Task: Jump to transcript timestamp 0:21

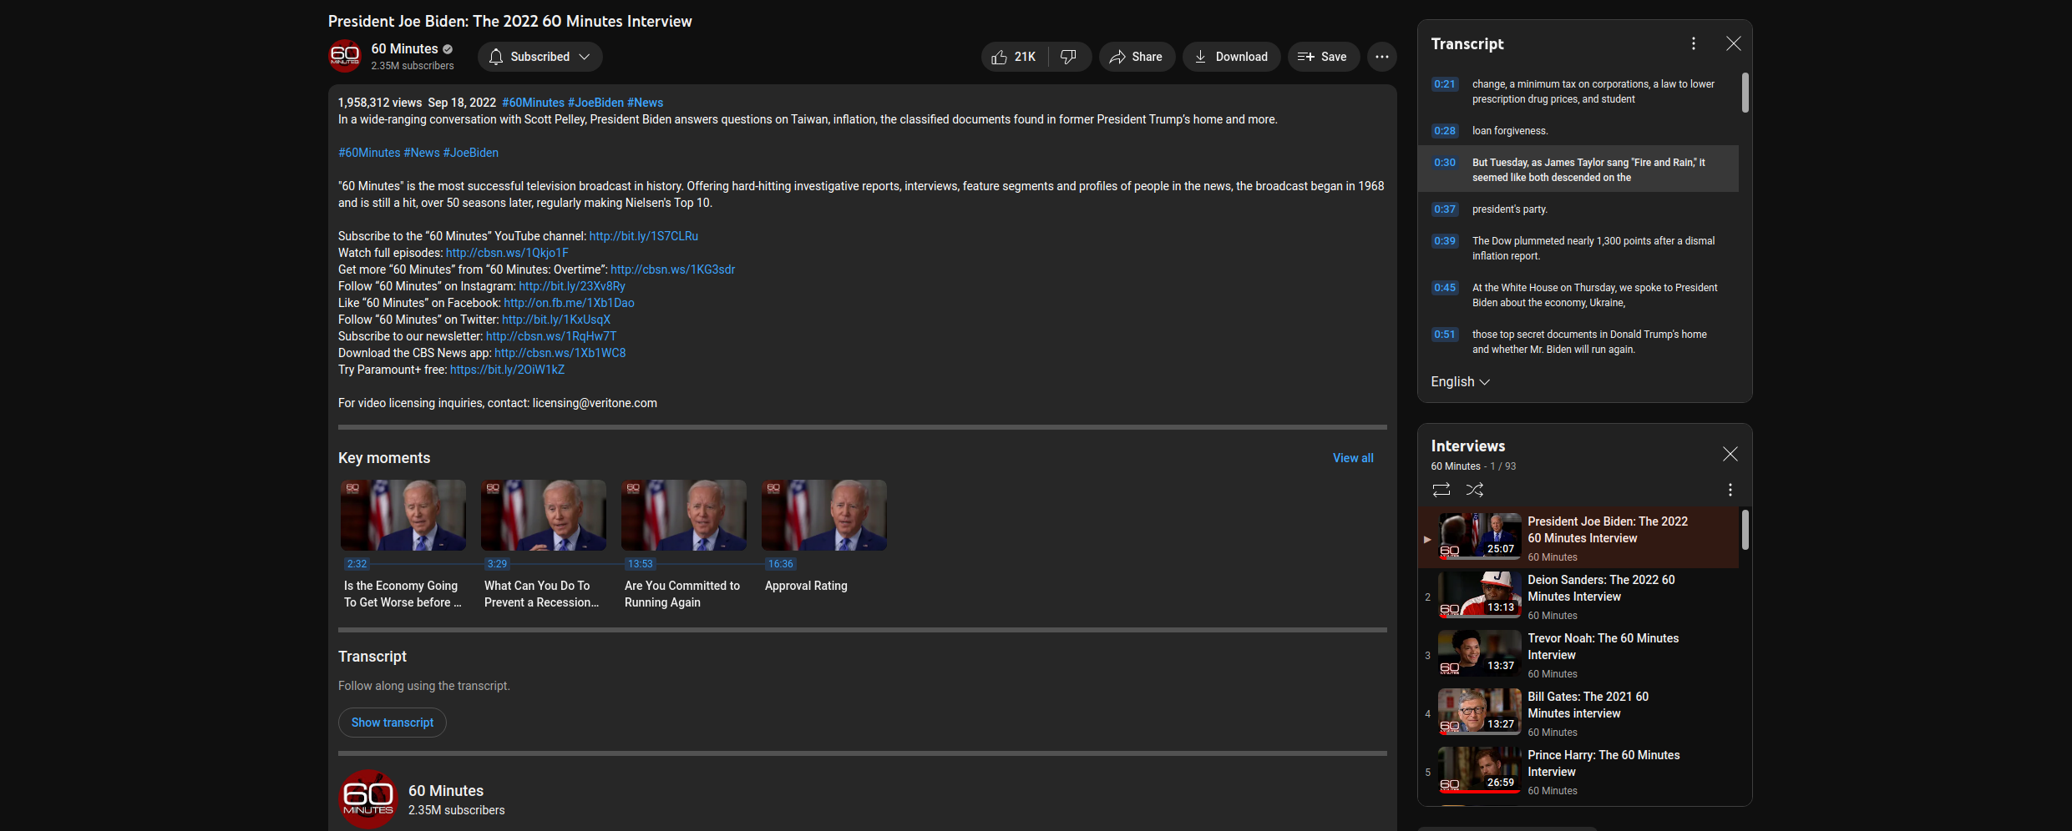Action: point(1445,84)
